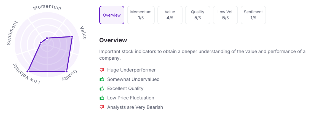This screenshot has width=311, height=124.
Task: Click the Momentum axis label on chart
Action: pos(47,7)
